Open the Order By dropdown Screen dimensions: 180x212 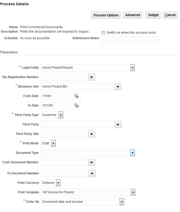coord(121,202)
